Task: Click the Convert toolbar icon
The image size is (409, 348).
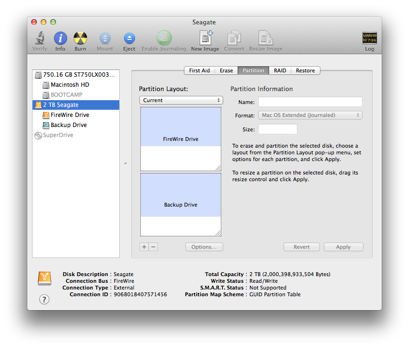Action: tap(234, 38)
